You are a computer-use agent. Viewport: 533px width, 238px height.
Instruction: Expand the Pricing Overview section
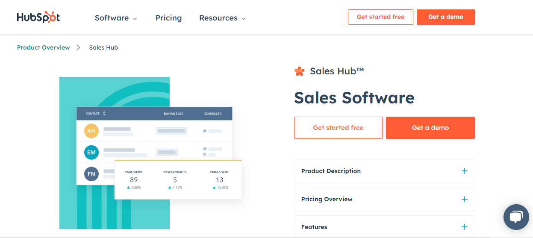tap(385, 200)
